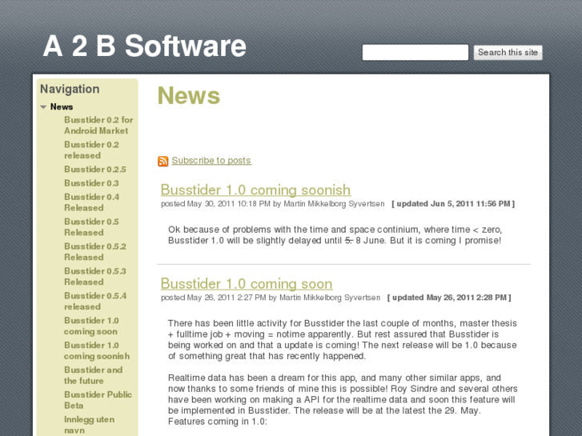The image size is (582, 436).
Task: Open Busstider 0.3 sidebar link
Action: tap(91, 183)
